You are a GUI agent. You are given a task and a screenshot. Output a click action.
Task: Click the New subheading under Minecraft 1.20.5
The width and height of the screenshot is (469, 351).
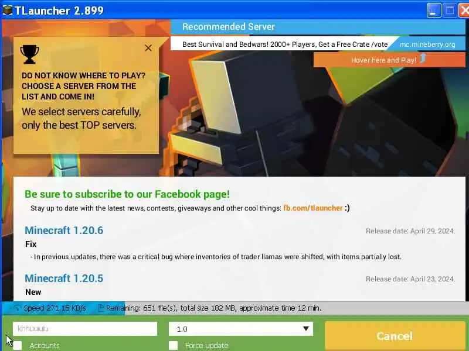click(x=33, y=292)
